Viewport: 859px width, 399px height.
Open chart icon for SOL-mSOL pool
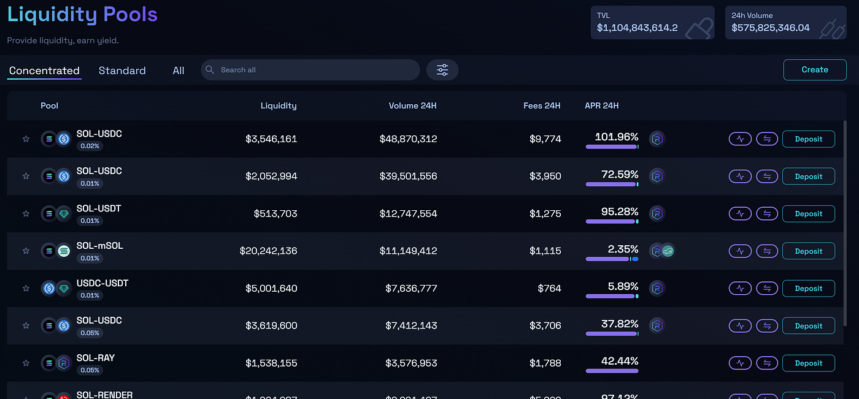coord(740,251)
